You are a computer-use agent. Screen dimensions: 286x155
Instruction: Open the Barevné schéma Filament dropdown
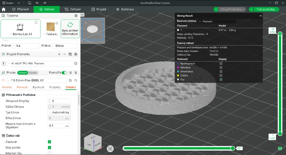217,21
